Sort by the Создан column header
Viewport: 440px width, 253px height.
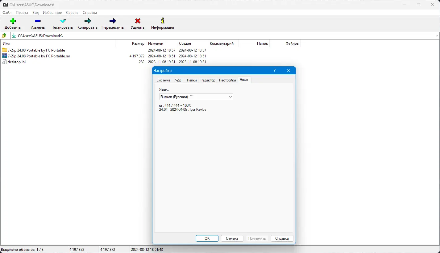[192, 44]
